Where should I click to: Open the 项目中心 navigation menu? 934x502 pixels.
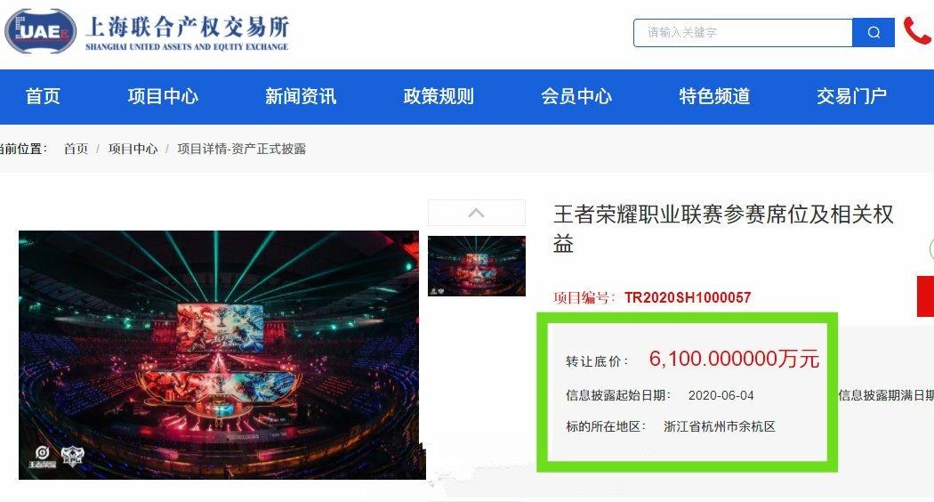click(x=163, y=97)
